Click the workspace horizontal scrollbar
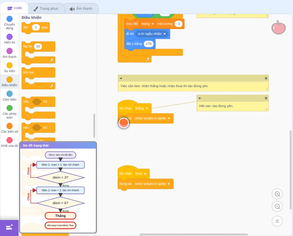293x236 pixels. (x=194, y=234)
